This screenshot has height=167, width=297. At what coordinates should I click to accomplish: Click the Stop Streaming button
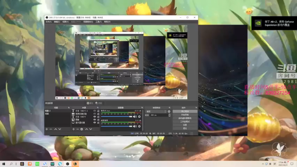[x=185, y=112]
